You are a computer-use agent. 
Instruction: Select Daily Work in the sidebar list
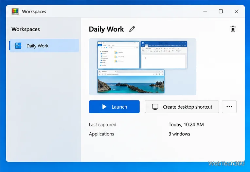[44, 46]
